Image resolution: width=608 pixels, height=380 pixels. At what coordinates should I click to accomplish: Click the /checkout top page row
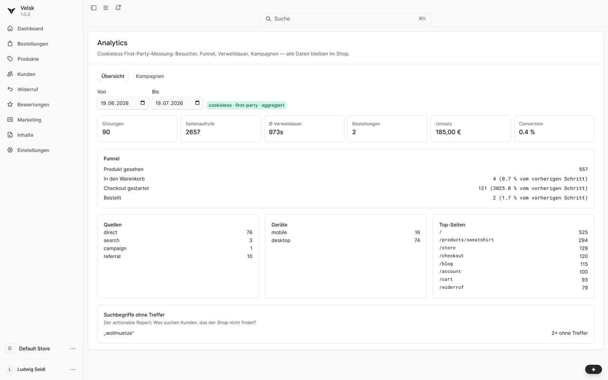(513, 256)
